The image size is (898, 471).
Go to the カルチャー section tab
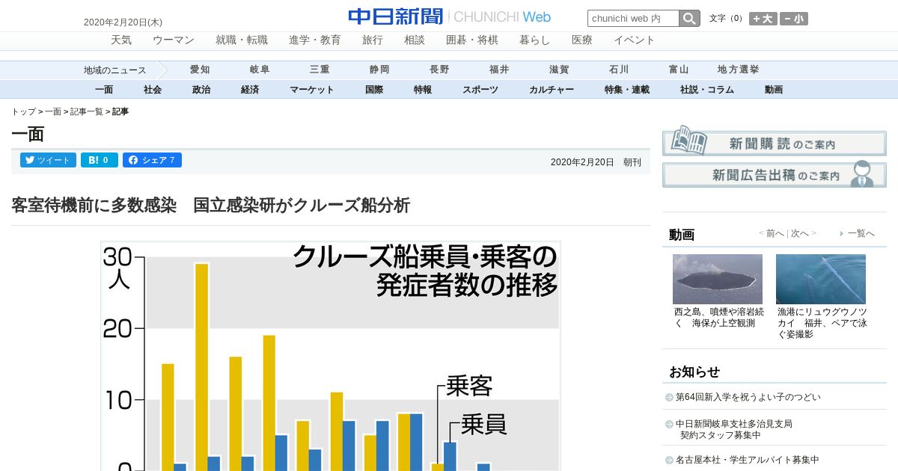click(552, 90)
